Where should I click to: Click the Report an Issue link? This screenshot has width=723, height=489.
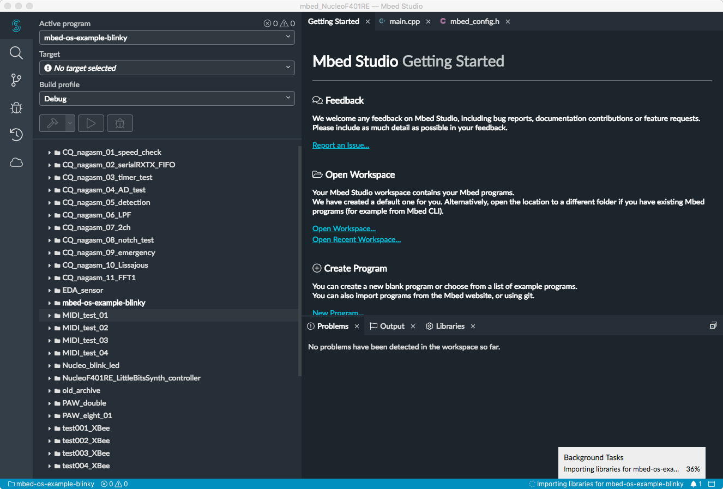(341, 145)
